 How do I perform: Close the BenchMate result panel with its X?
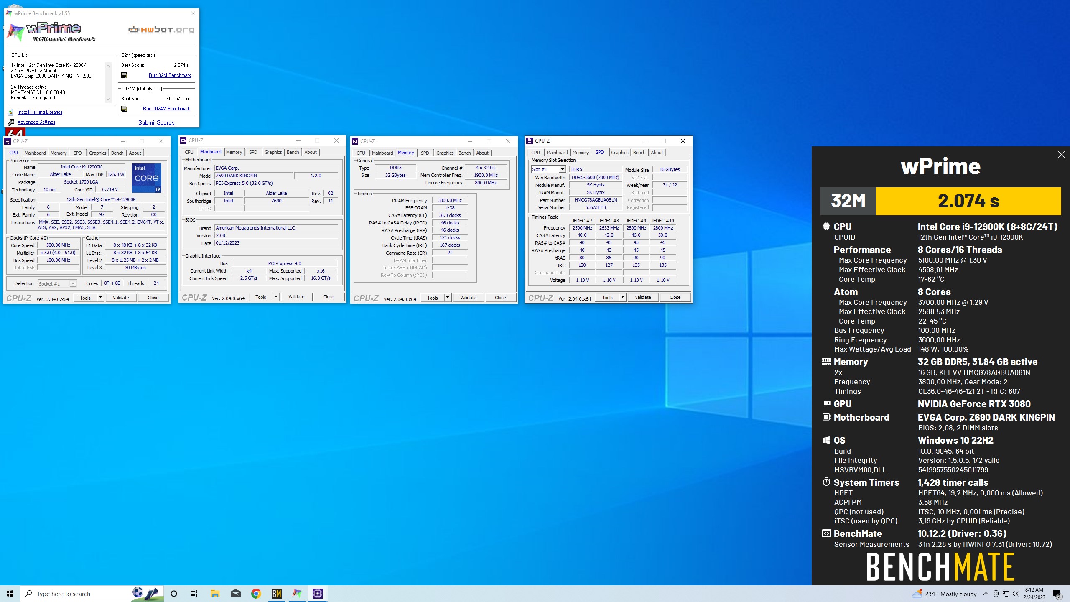(1061, 155)
